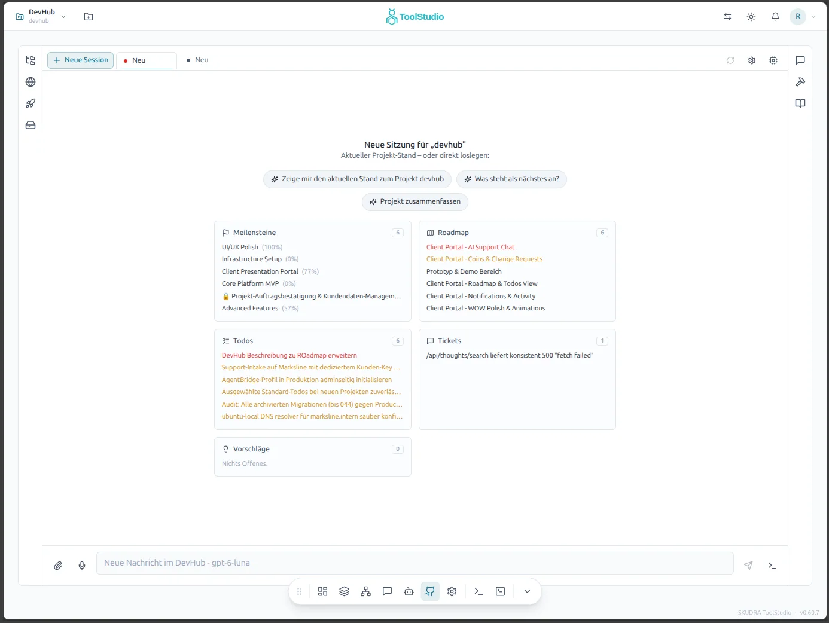The width and height of the screenshot is (829, 623).
Task: Click the paperclip attach icon
Action: point(58,566)
